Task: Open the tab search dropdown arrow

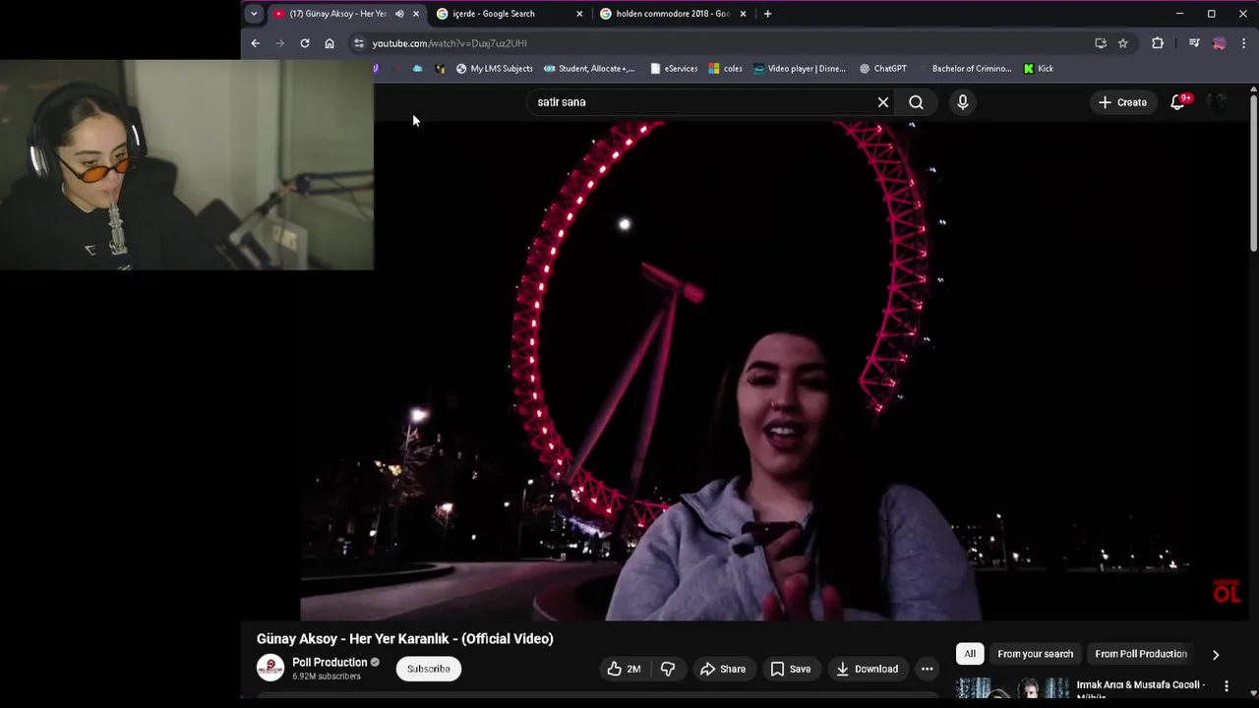Action: click(254, 14)
